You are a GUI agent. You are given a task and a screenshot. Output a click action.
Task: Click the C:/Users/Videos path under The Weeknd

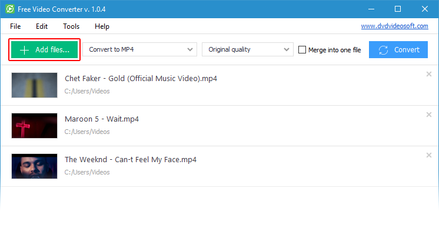pyautogui.click(x=87, y=172)
